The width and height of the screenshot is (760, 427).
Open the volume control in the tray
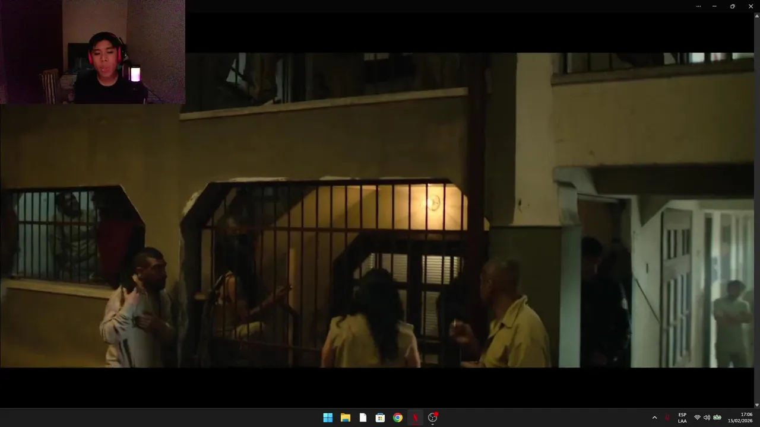pos(707,418)
